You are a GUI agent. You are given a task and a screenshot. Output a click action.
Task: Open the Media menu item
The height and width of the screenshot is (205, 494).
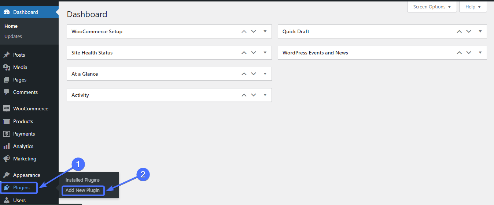pyautogui.click(x=29, y=67)
